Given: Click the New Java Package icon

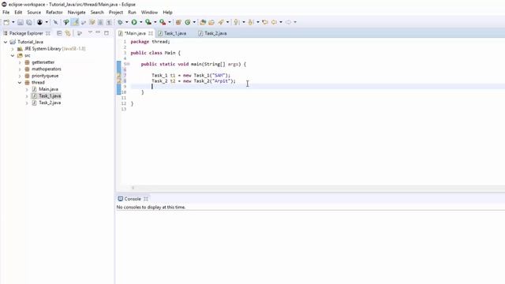Looking at the screenshot, I should click(178, 22).
